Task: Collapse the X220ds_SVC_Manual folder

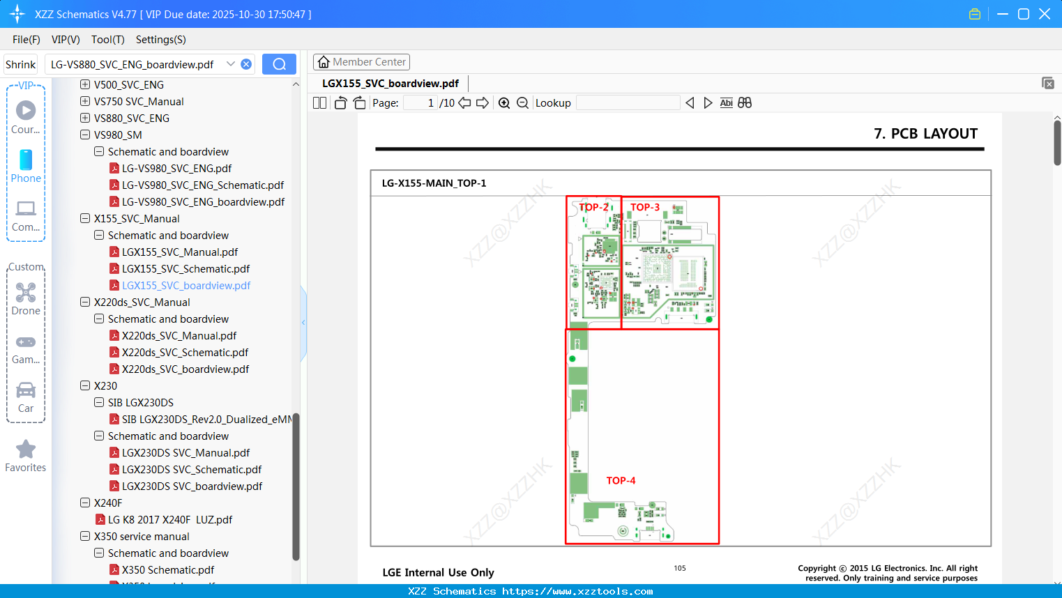Action: (85, 302)
